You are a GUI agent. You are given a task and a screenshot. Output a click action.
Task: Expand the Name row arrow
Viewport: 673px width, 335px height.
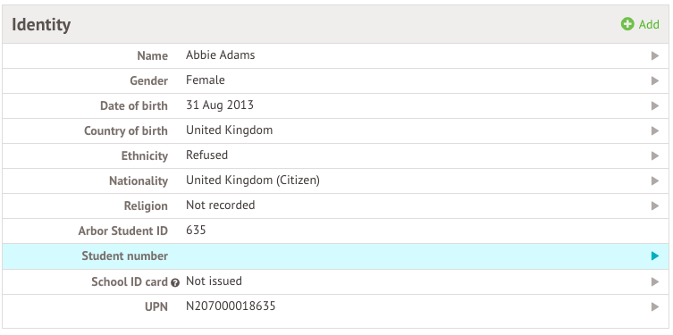click(x=654, y=55)
